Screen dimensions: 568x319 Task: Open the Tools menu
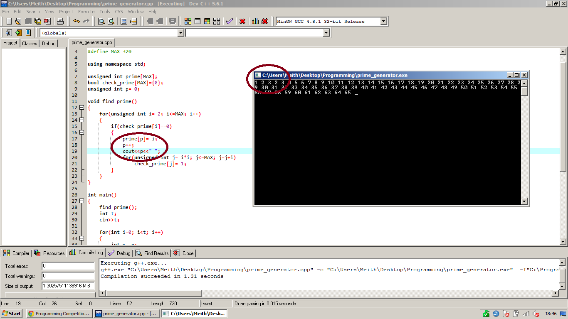pos(105,12)
